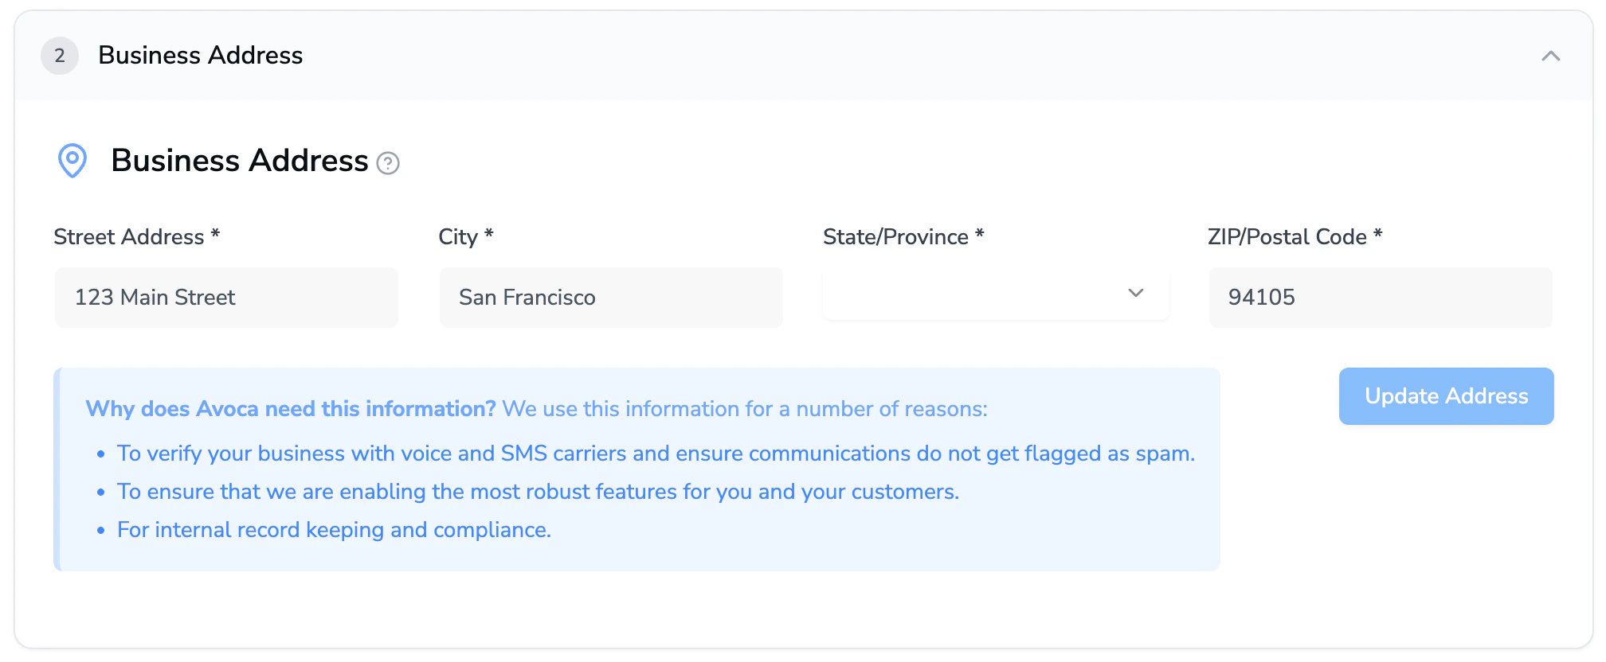Focus the Street Address input field
Image resolution: width=1606 pixels, height=662 pixels.
226,298
